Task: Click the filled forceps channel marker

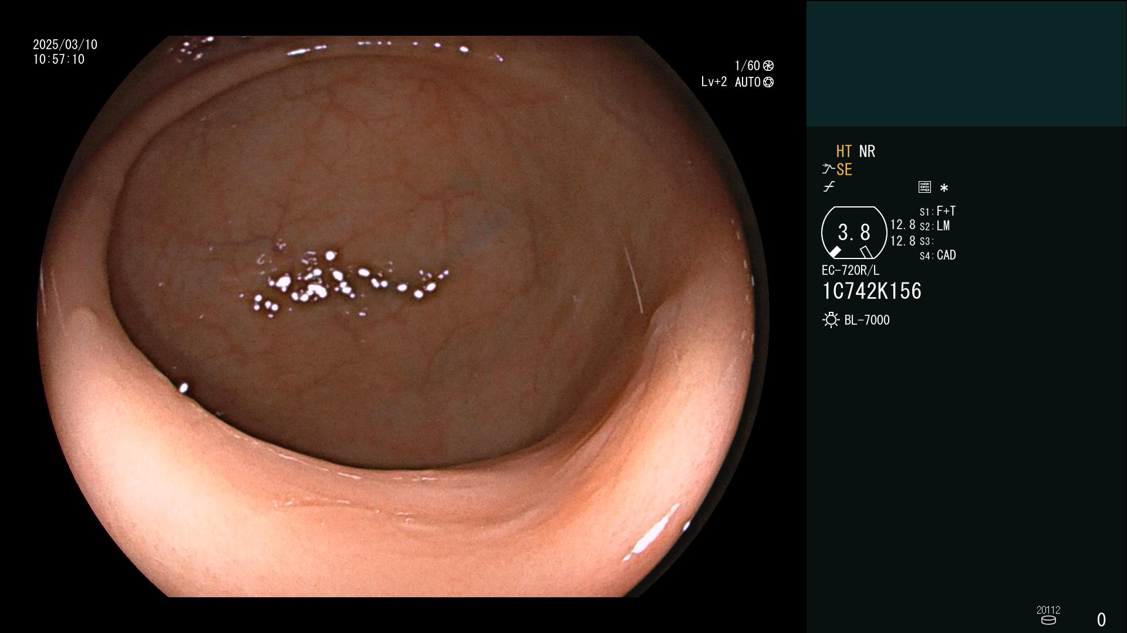Action: tap(835, 252)
